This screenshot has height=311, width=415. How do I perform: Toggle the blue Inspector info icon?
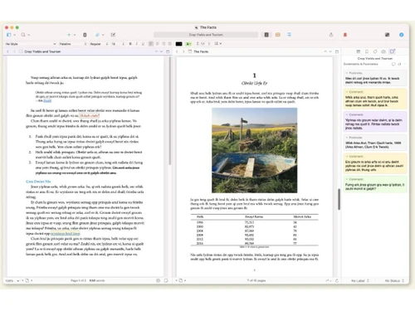point(402,35)
